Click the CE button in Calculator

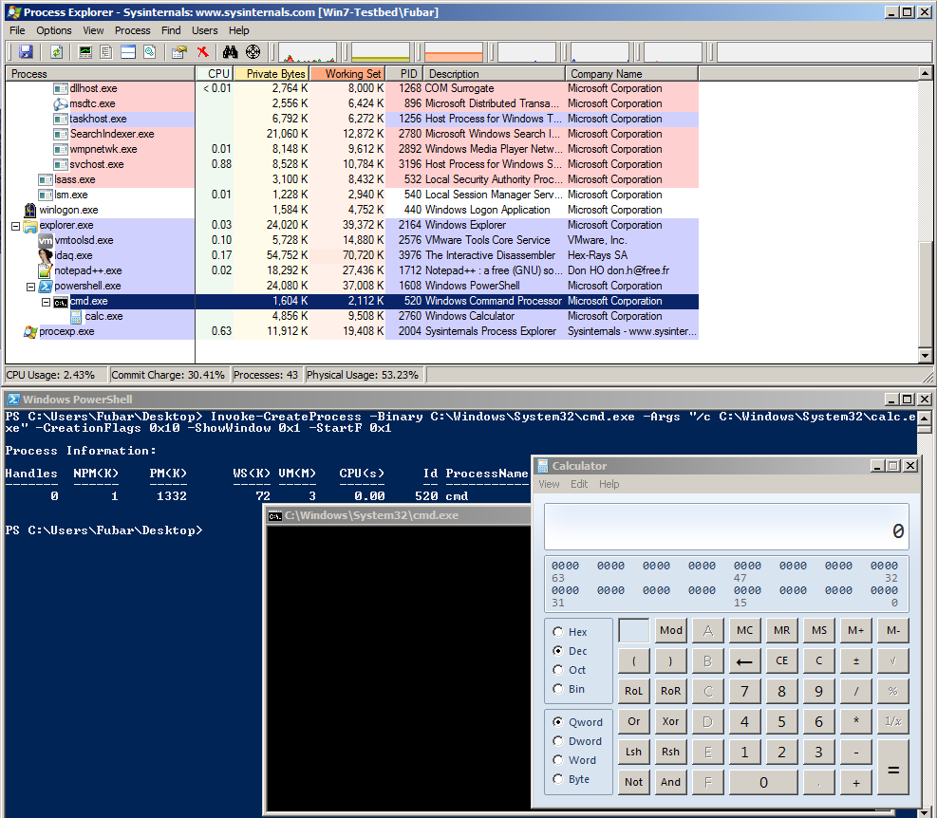coord(781,660)
